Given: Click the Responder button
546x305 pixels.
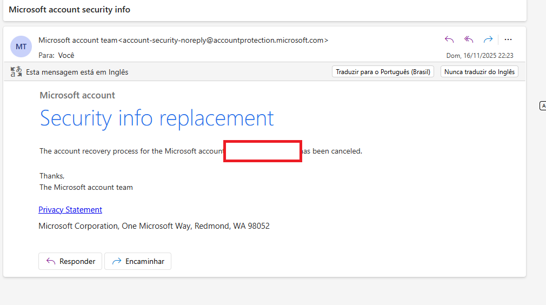Looking at the screenshot, I should [x=70, y=261].
